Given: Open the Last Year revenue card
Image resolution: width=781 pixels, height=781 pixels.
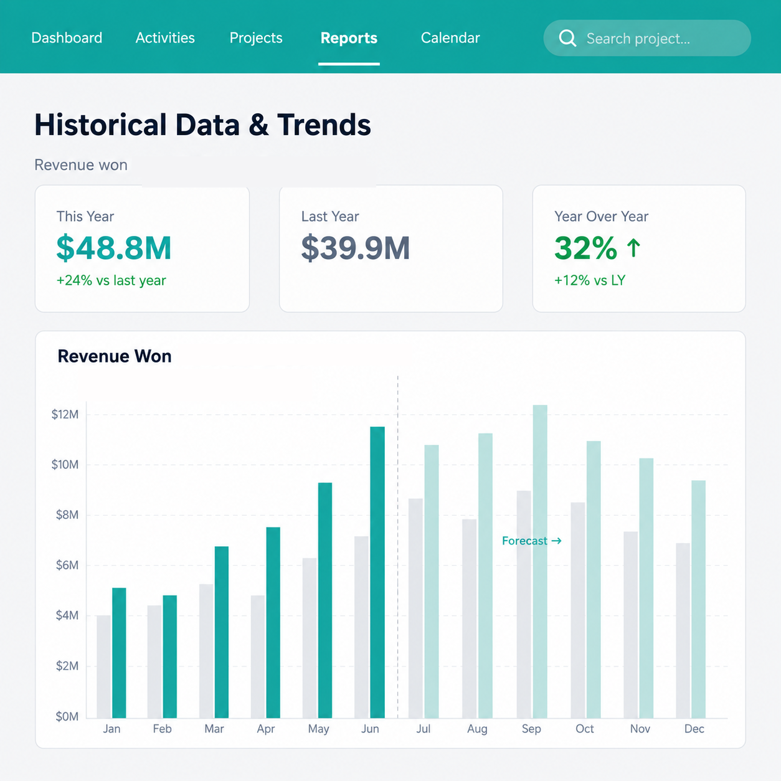Looking at the screenshot, I should (x=391, y=249).
